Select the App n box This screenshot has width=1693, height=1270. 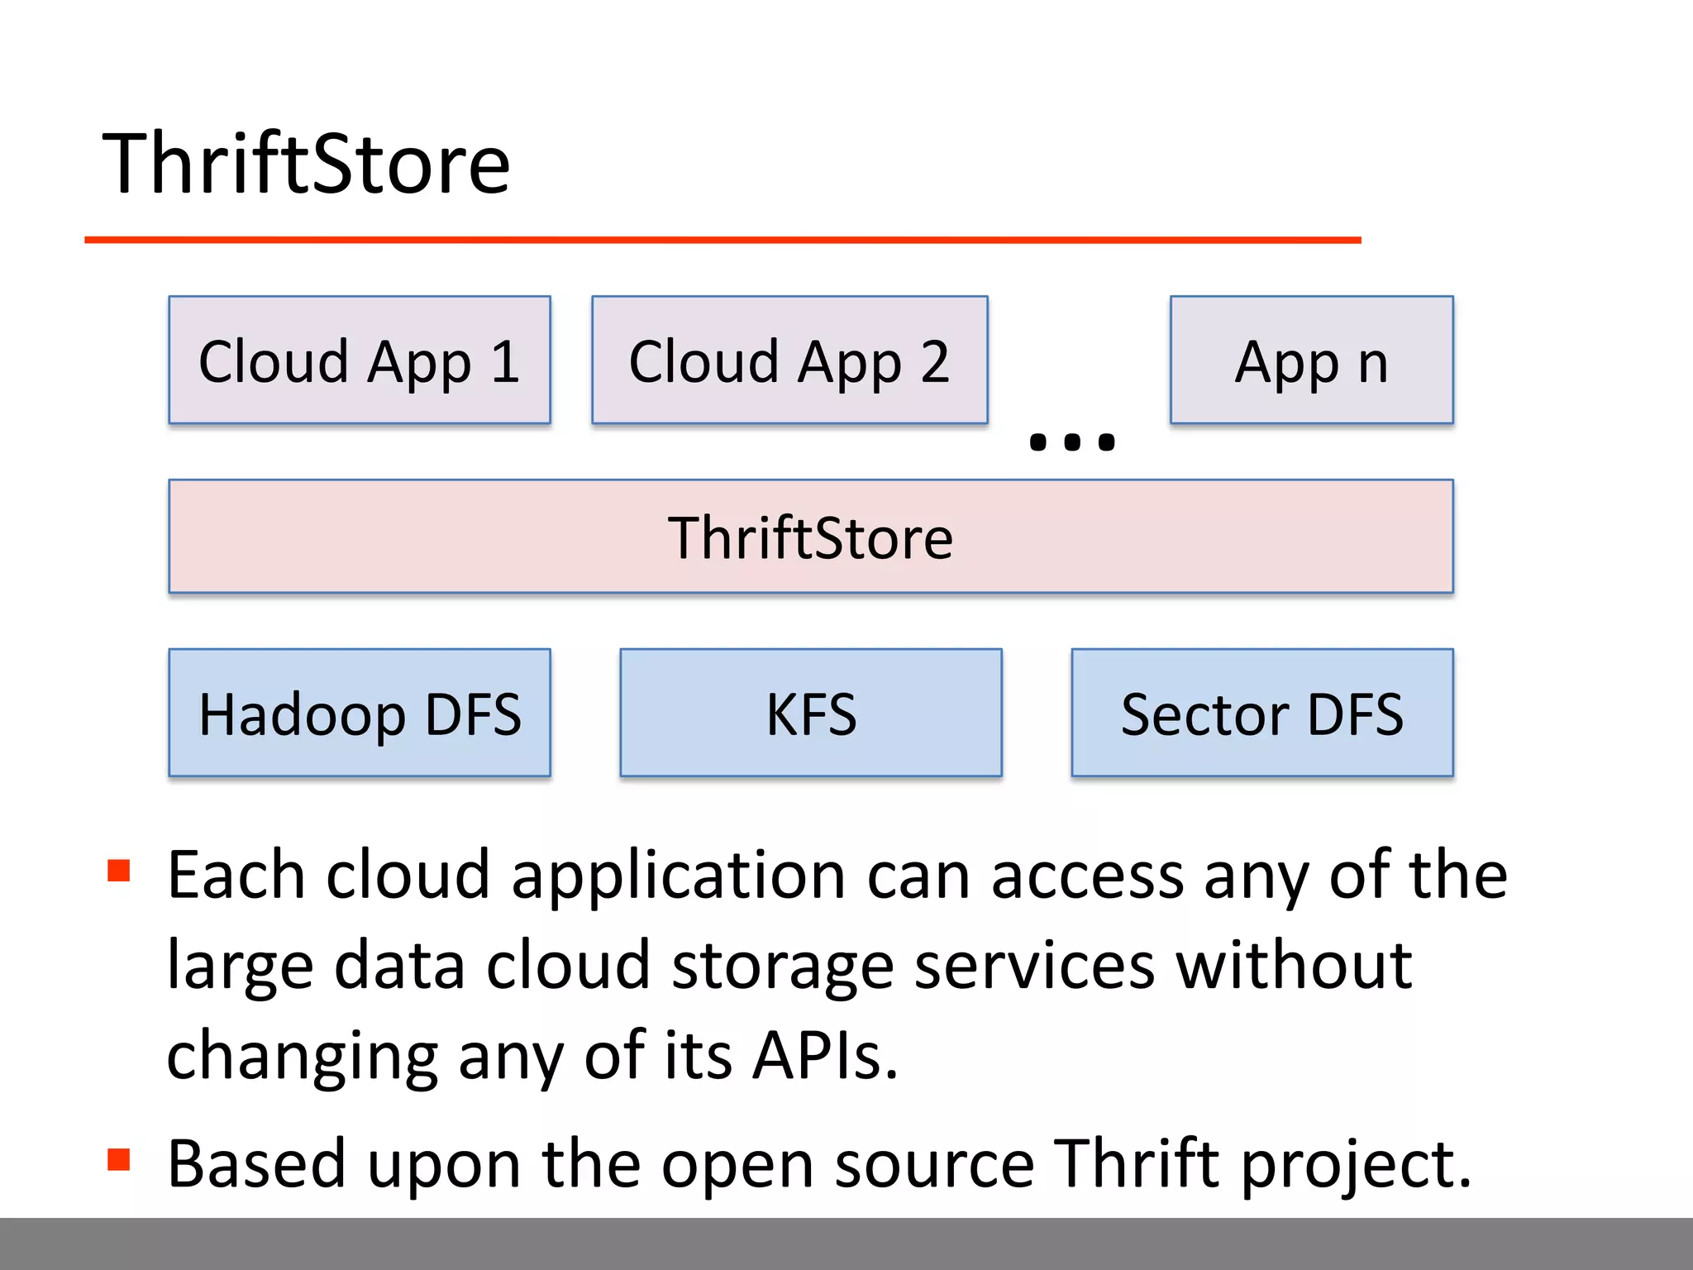coord(1312,360)
